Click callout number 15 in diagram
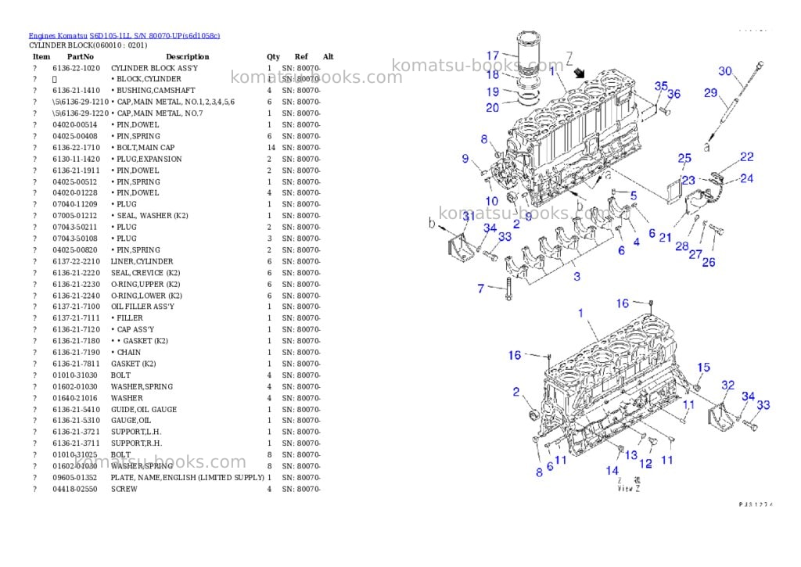 (703, 368)
